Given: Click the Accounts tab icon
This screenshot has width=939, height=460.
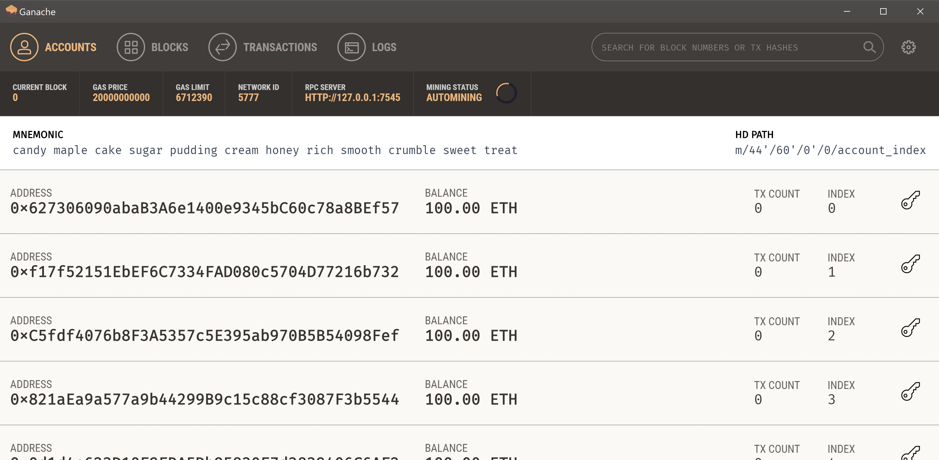Looking at the screenshot, I should 23,47.
